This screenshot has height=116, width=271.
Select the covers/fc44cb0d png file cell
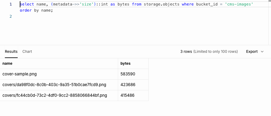(59, 95)
